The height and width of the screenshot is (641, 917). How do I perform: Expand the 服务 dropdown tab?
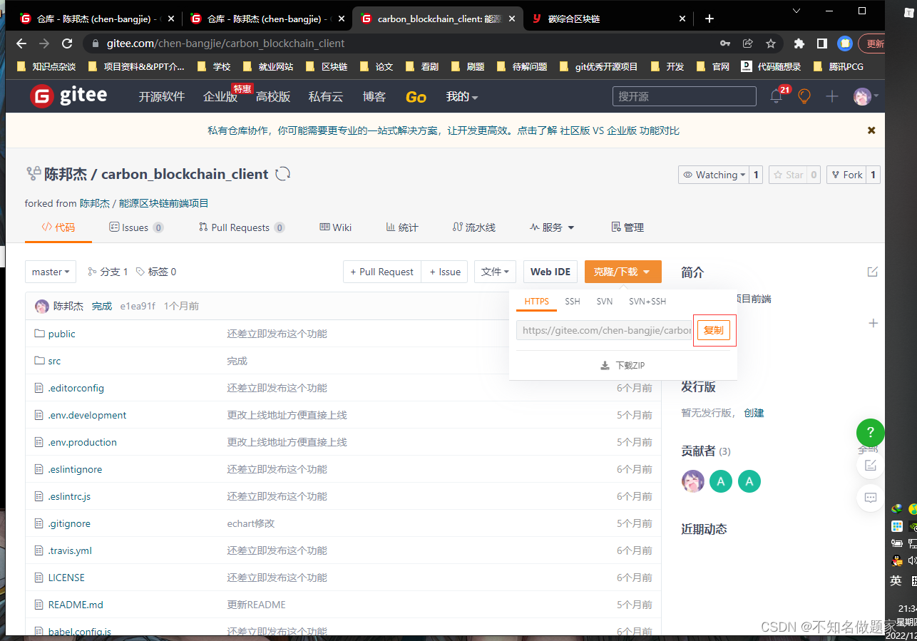pos(552,227)
